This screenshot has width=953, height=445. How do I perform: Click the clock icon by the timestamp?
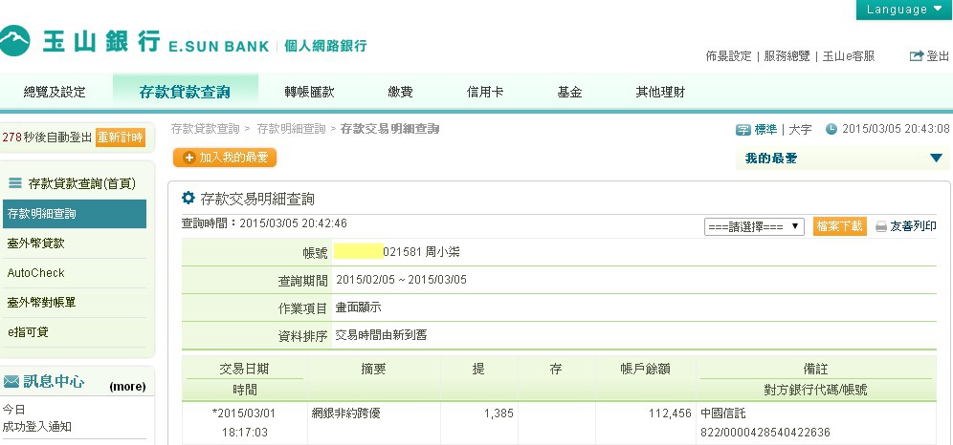[x=831, y=129]
